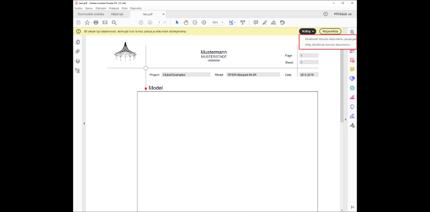The image size is (430, 212).
Task: Click the scrollbar down arrow at the bottom
Action: (x=341, y=210)
